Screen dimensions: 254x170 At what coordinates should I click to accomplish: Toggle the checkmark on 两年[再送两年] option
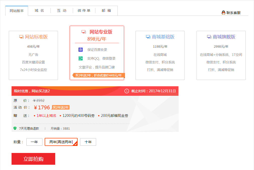coord(75,144)
